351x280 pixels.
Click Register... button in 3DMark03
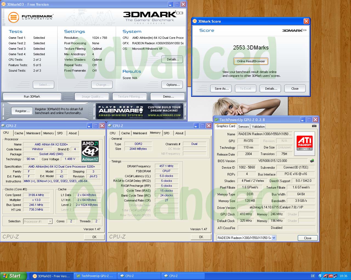pos(22,111)
